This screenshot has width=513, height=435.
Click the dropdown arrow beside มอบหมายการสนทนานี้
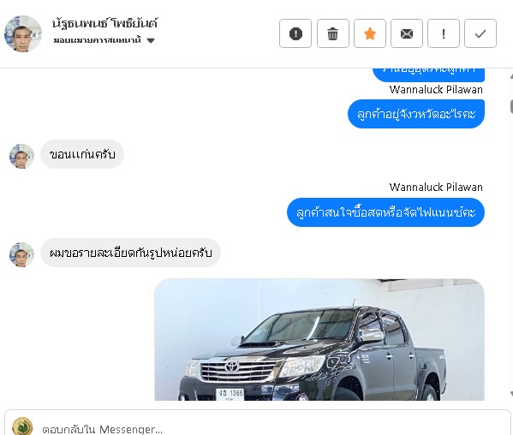(x=151, y=40)
